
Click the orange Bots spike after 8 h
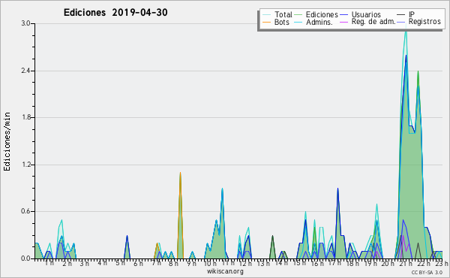(180, 216)
